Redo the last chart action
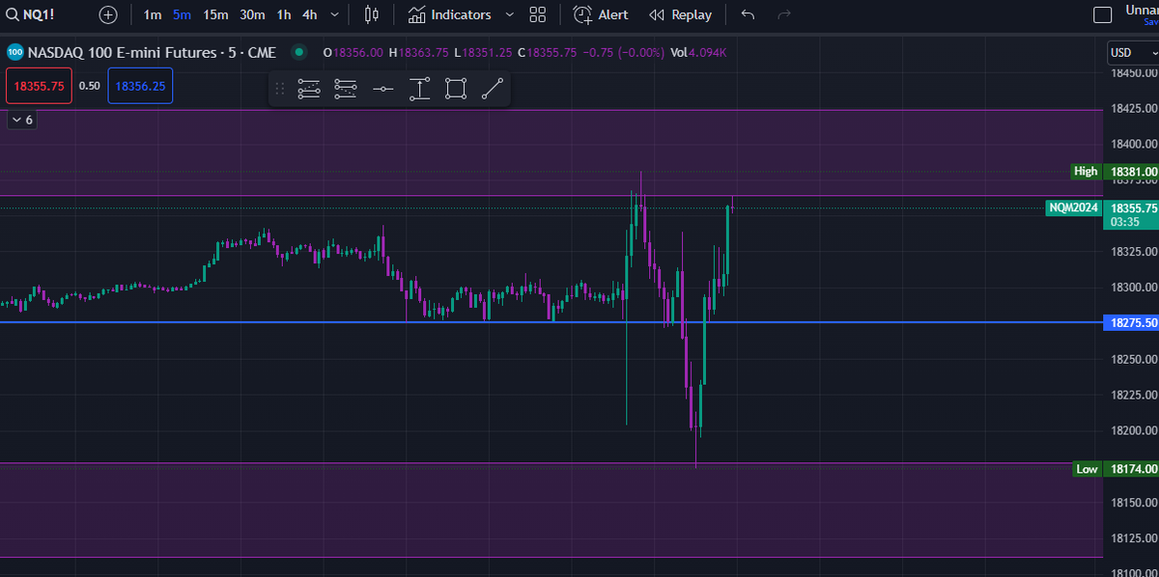 784,14
